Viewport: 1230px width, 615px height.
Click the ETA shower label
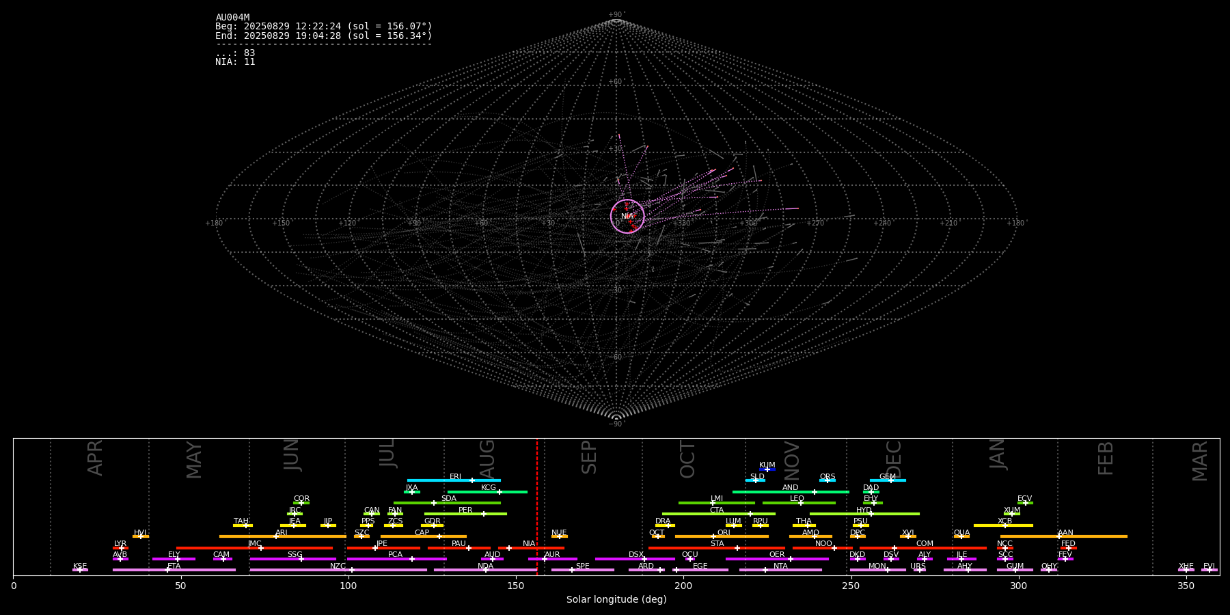coord(174,566)
